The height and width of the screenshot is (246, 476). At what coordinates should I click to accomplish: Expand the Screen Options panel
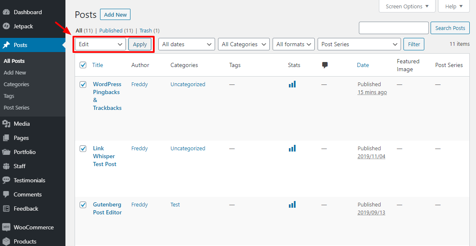tap(407, 6)
